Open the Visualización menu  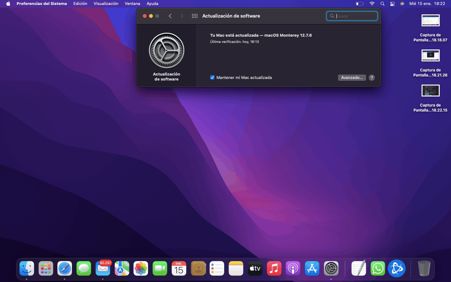(106, 4)
